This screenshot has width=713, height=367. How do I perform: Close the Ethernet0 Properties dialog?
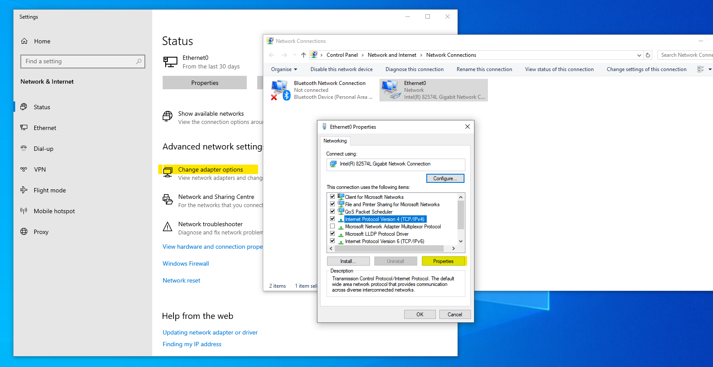tap(468, 127)
